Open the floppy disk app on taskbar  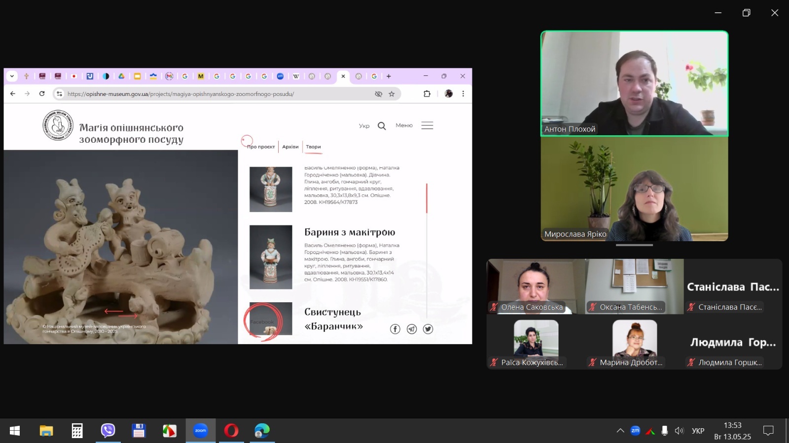coord(139,431)
